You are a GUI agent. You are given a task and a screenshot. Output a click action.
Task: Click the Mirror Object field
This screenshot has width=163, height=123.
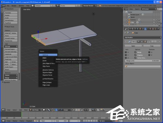[142, 66]
